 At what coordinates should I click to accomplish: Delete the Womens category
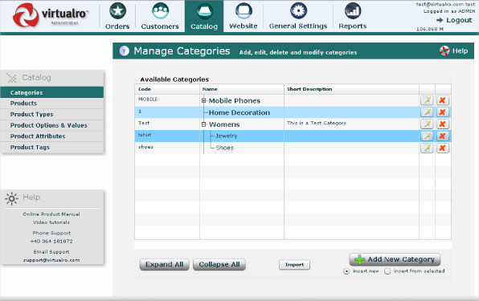(442, 124)
